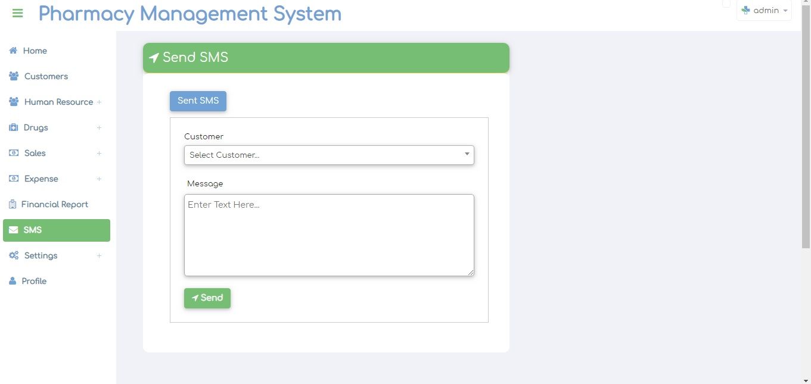Toggle the hamburger menu icon
This screenshot has width=811, height=384.
point(17,13)
